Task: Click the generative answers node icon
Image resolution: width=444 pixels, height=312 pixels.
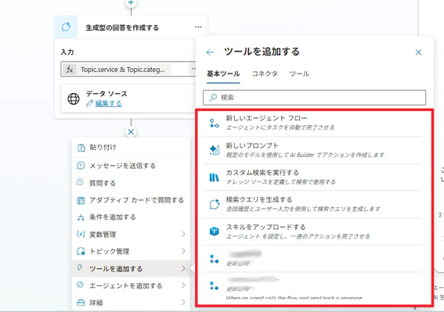Action: point(66,27)
